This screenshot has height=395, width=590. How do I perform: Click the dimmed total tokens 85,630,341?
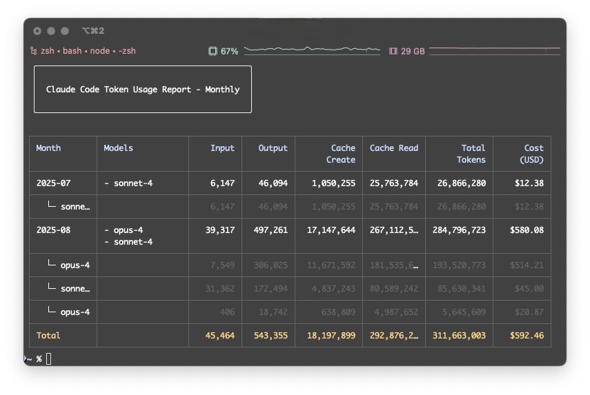coord(462,289)
